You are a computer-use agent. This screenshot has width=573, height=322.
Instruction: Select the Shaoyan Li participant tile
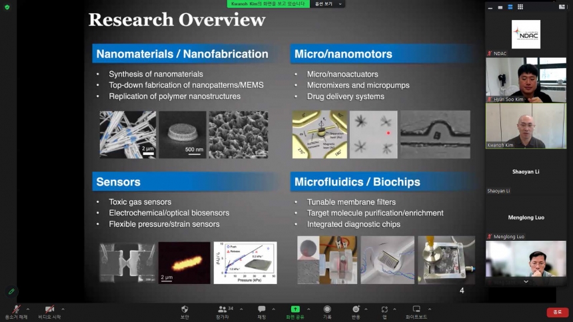pos(526,172)
